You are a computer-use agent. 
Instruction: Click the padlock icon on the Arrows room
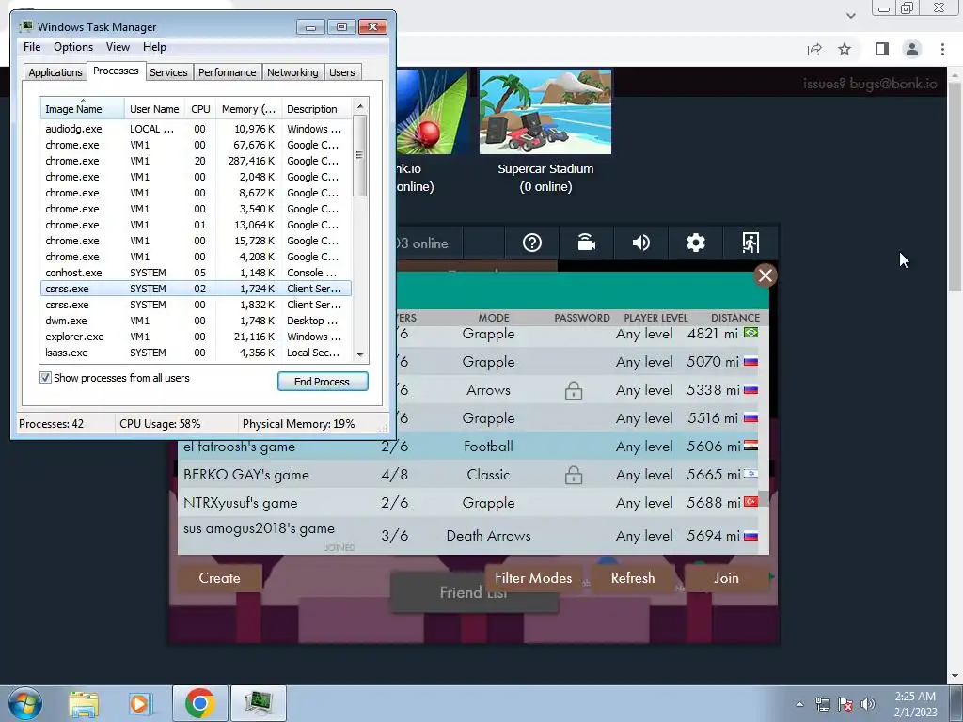[574, 390]
